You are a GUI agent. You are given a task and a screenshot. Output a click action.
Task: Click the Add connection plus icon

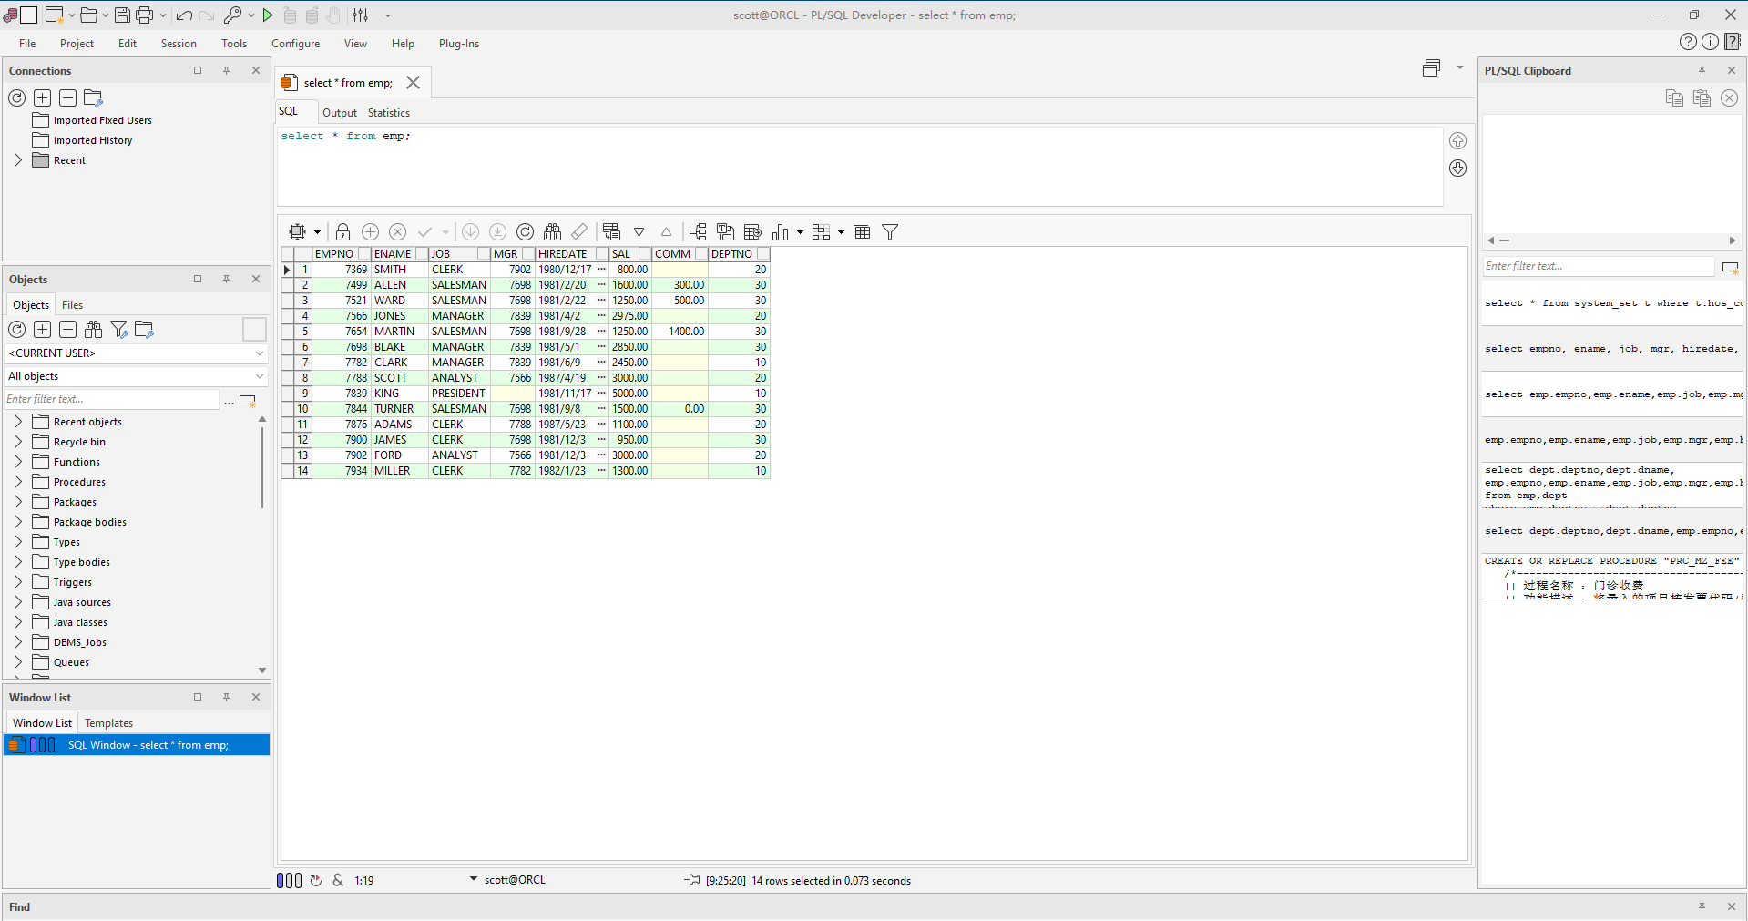(42, 98)
